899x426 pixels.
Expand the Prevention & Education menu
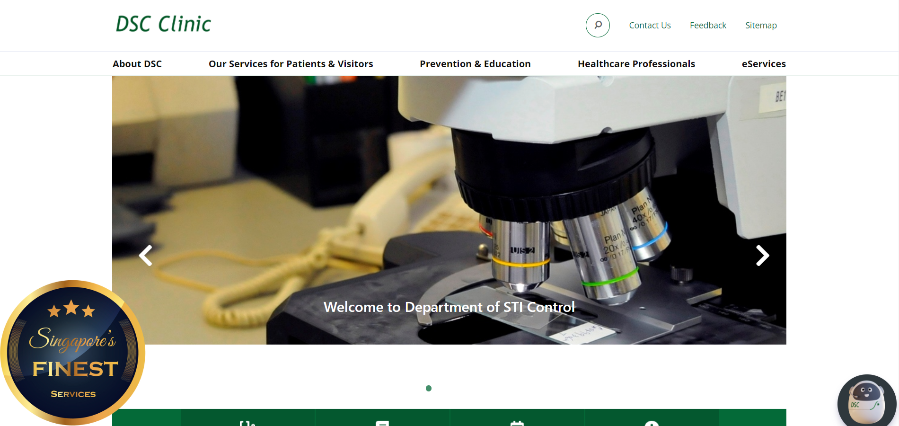[x=475, y=64]
